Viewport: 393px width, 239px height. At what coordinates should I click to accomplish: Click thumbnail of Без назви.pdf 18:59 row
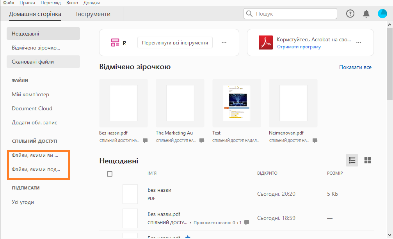[x=130, y=218]
